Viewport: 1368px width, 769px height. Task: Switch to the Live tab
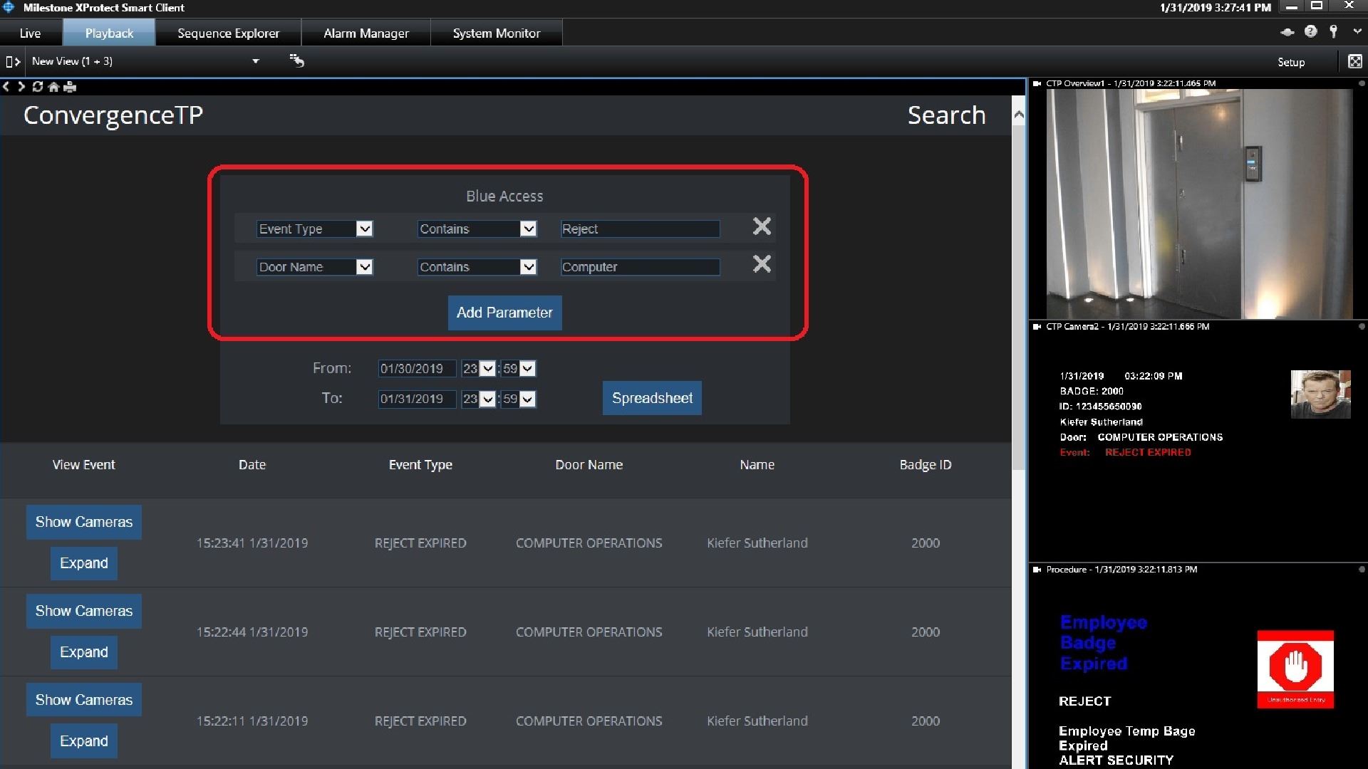pos(31,33)
